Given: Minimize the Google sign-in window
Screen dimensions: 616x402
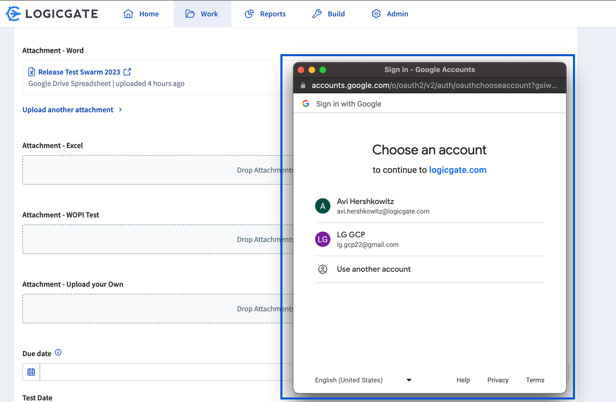Looking at the screenshot, I should 312,70.
